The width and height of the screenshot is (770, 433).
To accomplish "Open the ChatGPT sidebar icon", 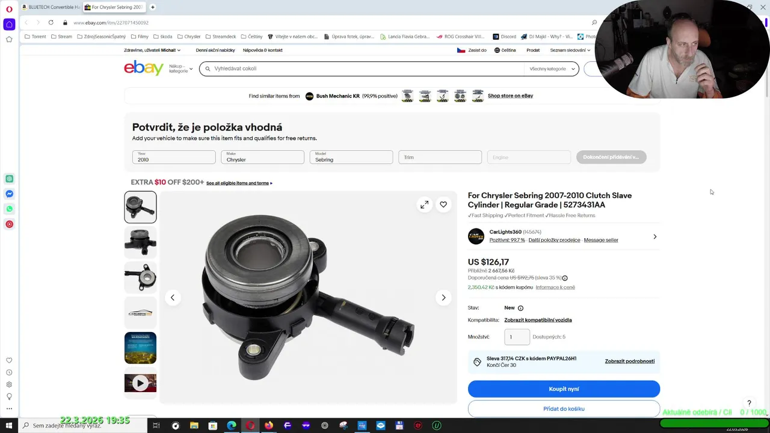I will coord(9,179).
